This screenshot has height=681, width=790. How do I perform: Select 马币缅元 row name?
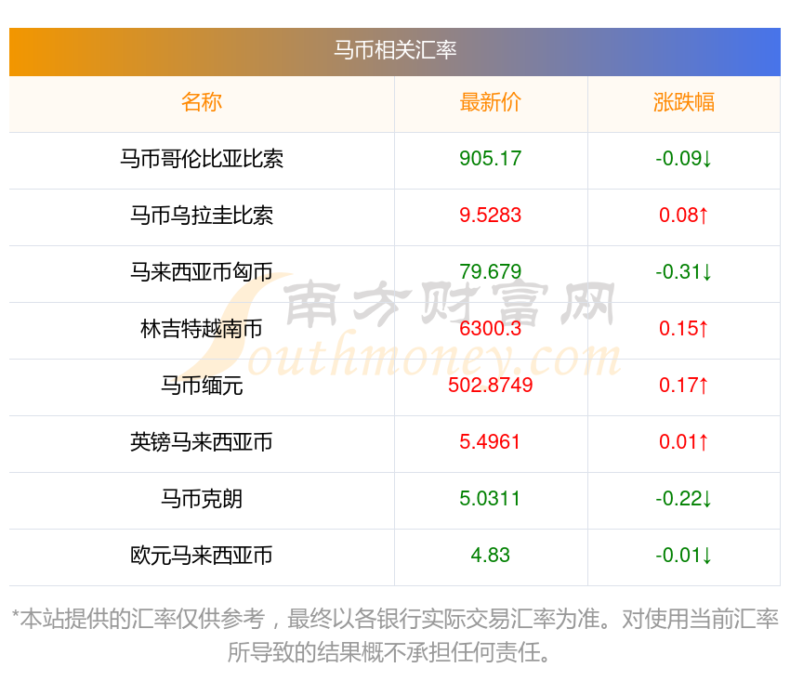tap(202, 386)
